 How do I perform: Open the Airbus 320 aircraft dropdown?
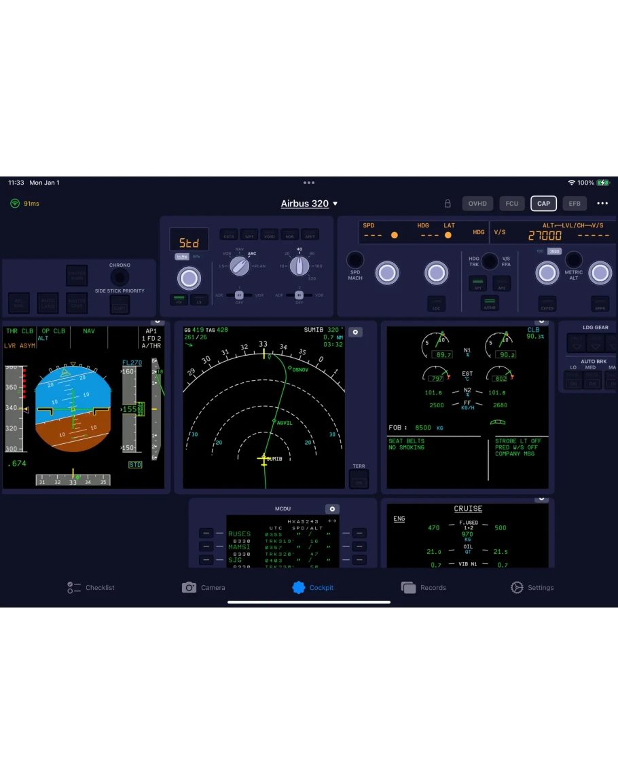(x=309, y=204)
